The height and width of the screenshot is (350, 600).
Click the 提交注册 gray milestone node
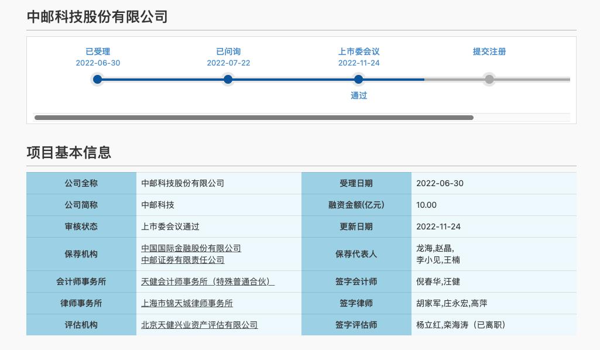(x=489, y=79)
